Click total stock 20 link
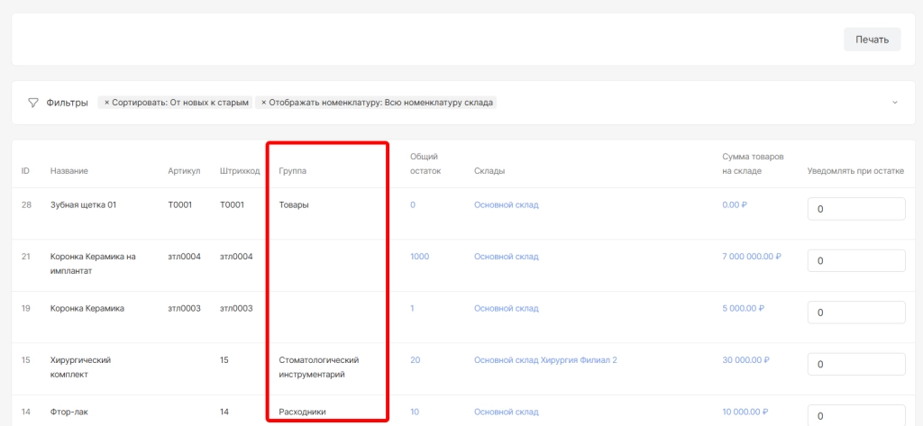The height and width of the screenshot is (426, 923). click(416, 360)
